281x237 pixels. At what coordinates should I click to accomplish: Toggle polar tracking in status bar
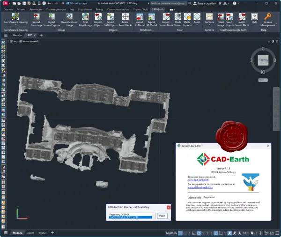(199, 233)
